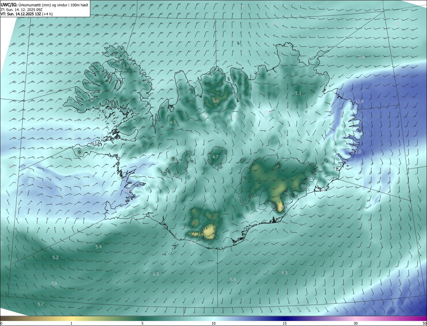Image resolution: width=427 pixels, height=326 pixels.
Task: Click the 7.9 value at the top edge
Action: (x=241, y=7)
